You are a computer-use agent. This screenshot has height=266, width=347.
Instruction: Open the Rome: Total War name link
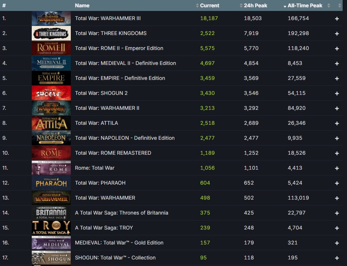pyautogui.click(x=95, y=168)
